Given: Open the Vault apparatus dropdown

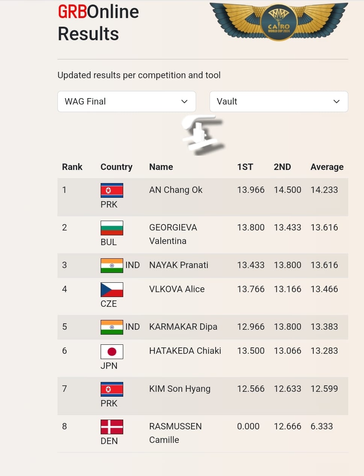Looking at the screenshot, I should (x=279, y=102).
